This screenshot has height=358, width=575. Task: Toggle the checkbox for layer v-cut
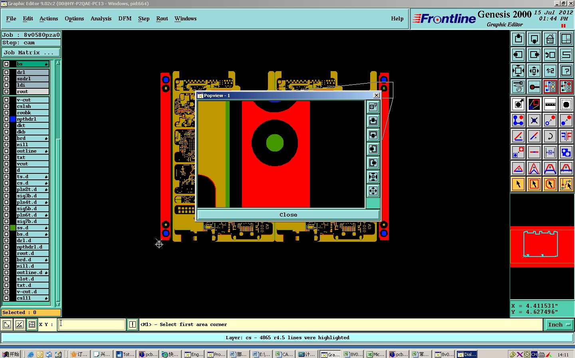click(x=6, y=100)
